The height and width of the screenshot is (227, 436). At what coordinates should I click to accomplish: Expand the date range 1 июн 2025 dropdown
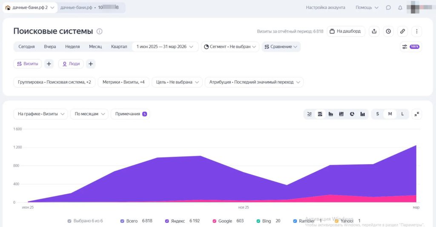165,47
